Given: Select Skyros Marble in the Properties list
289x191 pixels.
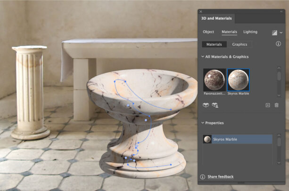Looking at the screenshot, I should pyautogui.click(x=240, y=139).
